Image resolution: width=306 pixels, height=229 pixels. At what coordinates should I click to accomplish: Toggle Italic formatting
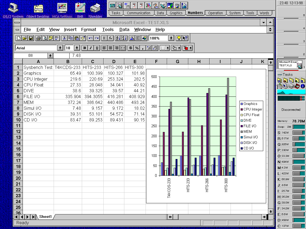(91, 48)
